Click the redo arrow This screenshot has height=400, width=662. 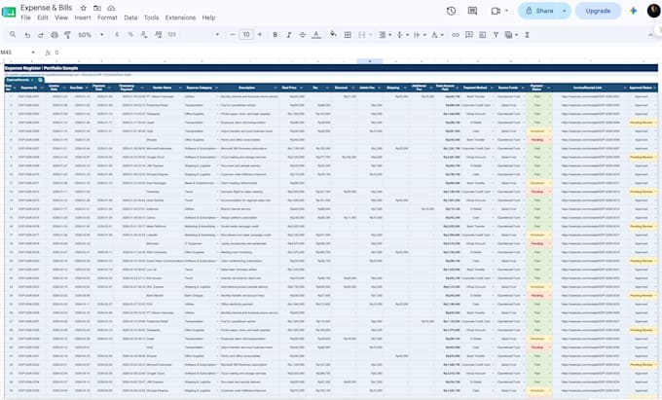41,35
